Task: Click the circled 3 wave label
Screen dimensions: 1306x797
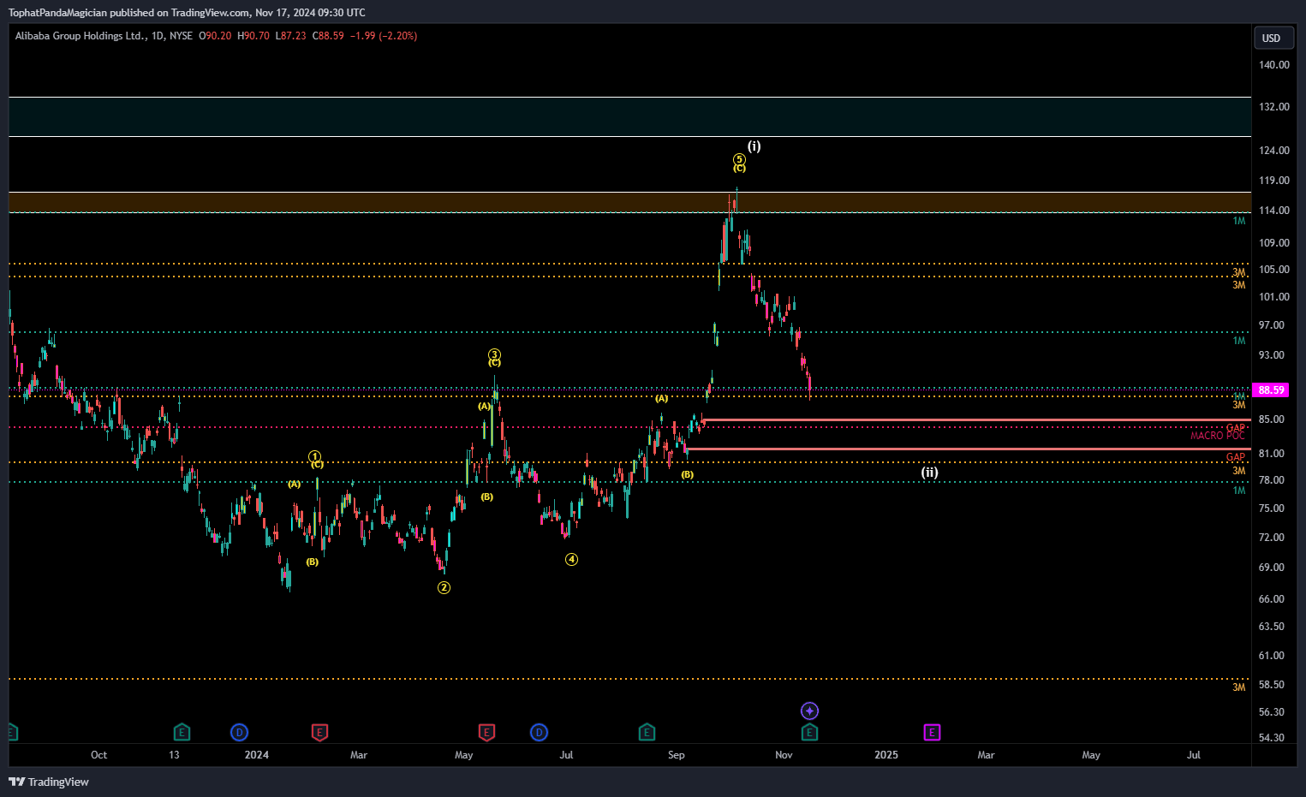Action: 494,354
